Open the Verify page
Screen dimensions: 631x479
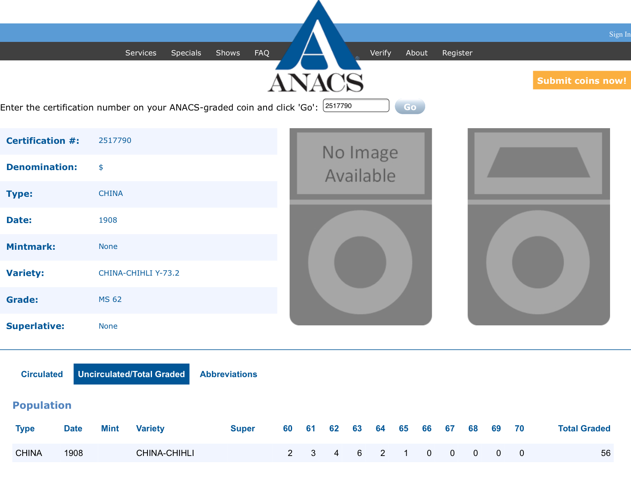pyautogui.click(x=380, y=53)
